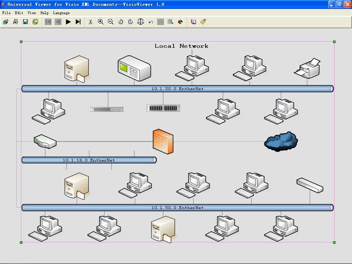This screenshot has height=264, width=352.
Task: Open the View menu
Action: click(32, 13)
